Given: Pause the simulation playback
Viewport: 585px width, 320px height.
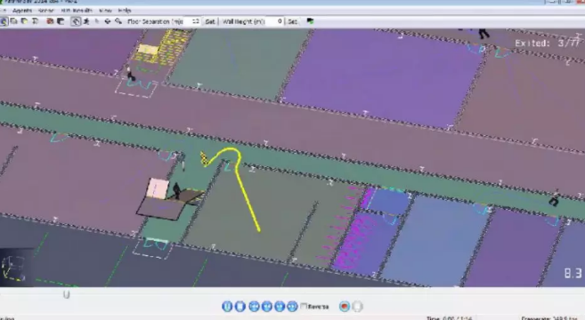Looking at the screenshot, I should (227, 306).
